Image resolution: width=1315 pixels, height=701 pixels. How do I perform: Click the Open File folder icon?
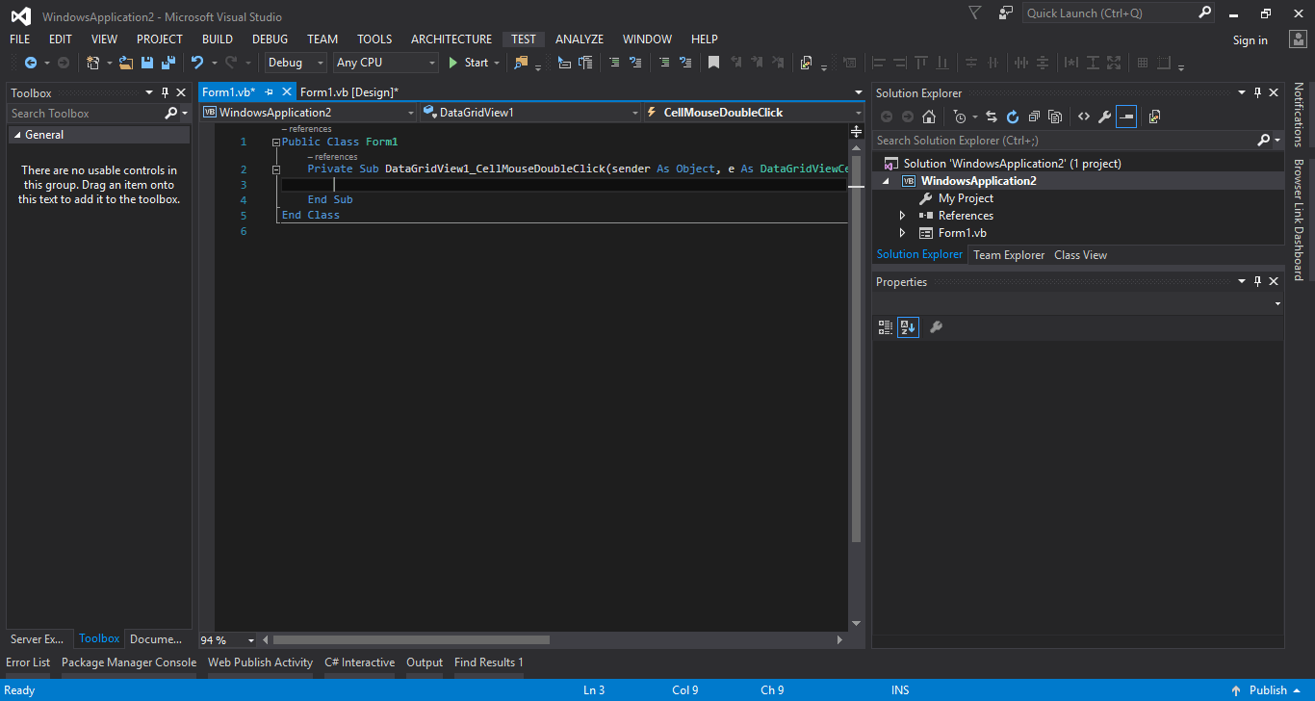coord(126,63)
